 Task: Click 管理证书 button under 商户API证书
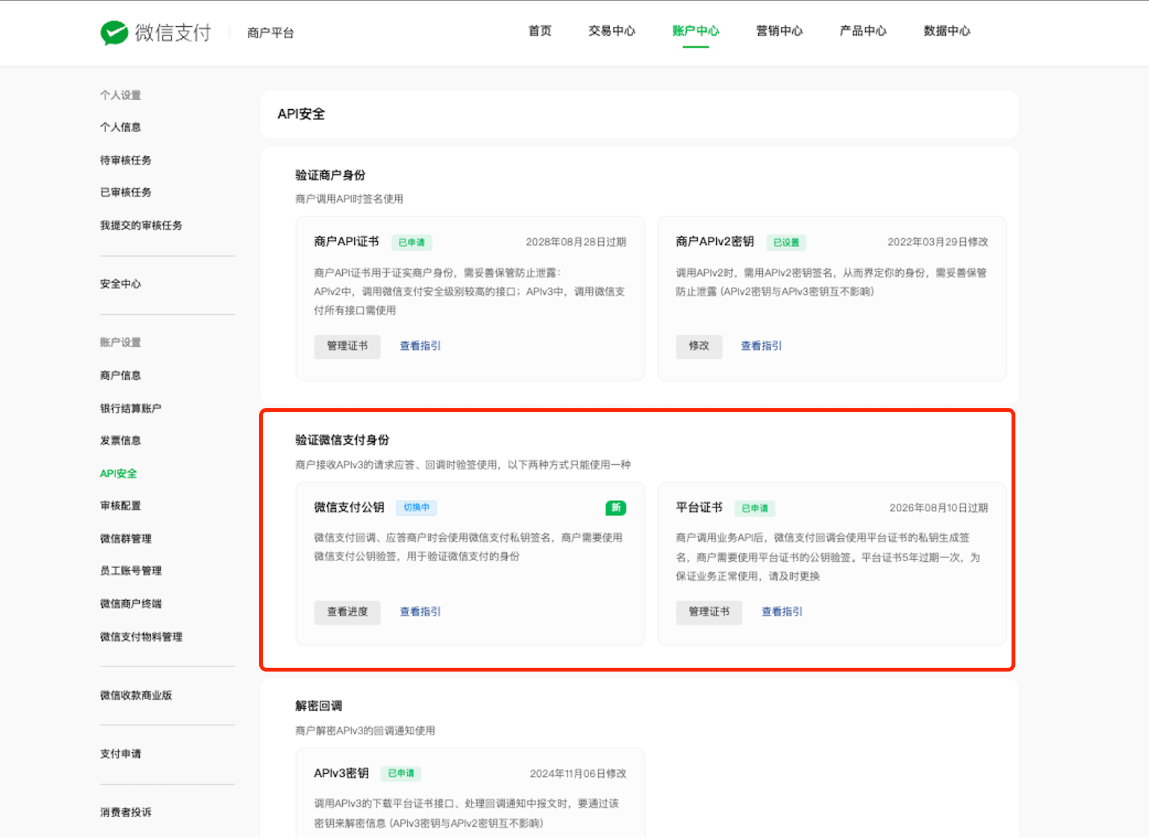click(347, 346)
